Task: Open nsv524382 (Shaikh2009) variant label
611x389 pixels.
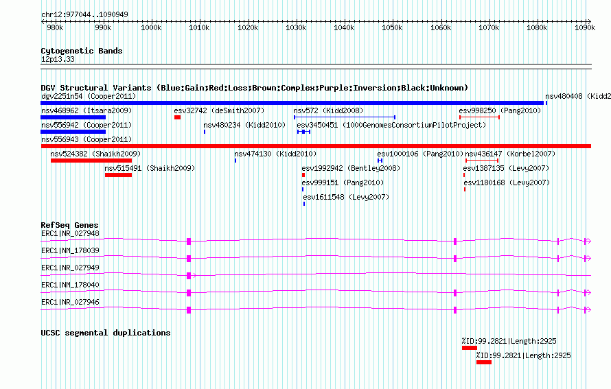Action: click(95, 154)
